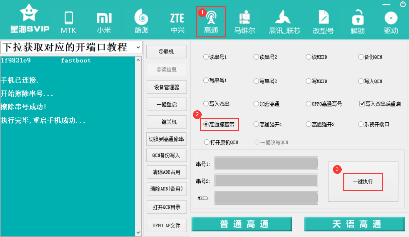Click the 星海SVIP star logo
The image size is (409, 237).
pyautogui.click(x=29, y=19)
